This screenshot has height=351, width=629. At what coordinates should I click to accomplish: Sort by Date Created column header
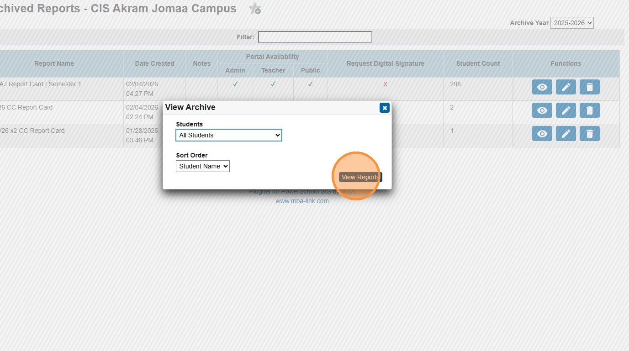pyautogui.click(x=154, y=63)
